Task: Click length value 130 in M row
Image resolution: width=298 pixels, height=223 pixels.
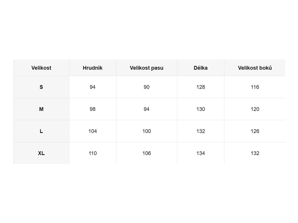Action: 201,109
